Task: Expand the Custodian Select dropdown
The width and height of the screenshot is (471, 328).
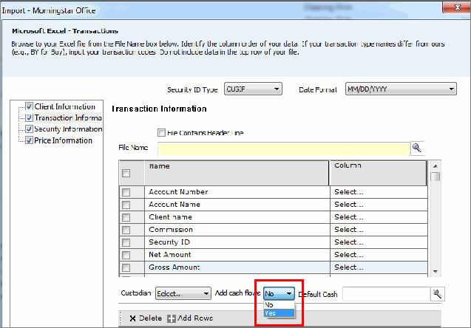Action: point(183,293)
